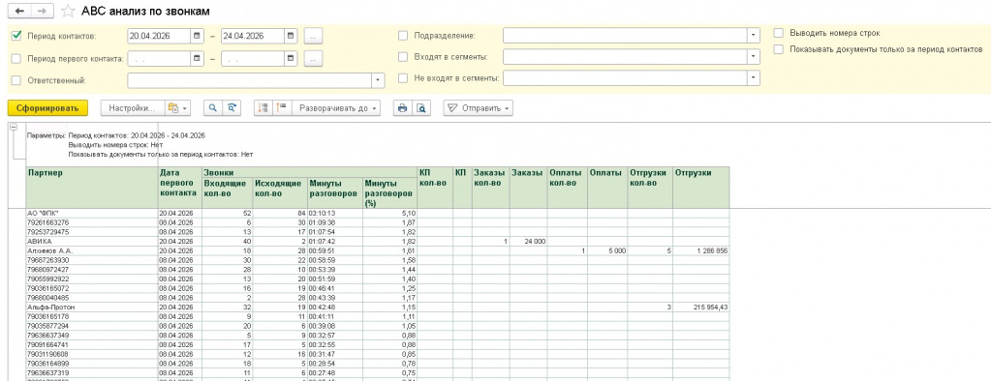Screen dimensions: 991x381
Task: Click the Исходящие кол-во column header
Action: [280, 192]
